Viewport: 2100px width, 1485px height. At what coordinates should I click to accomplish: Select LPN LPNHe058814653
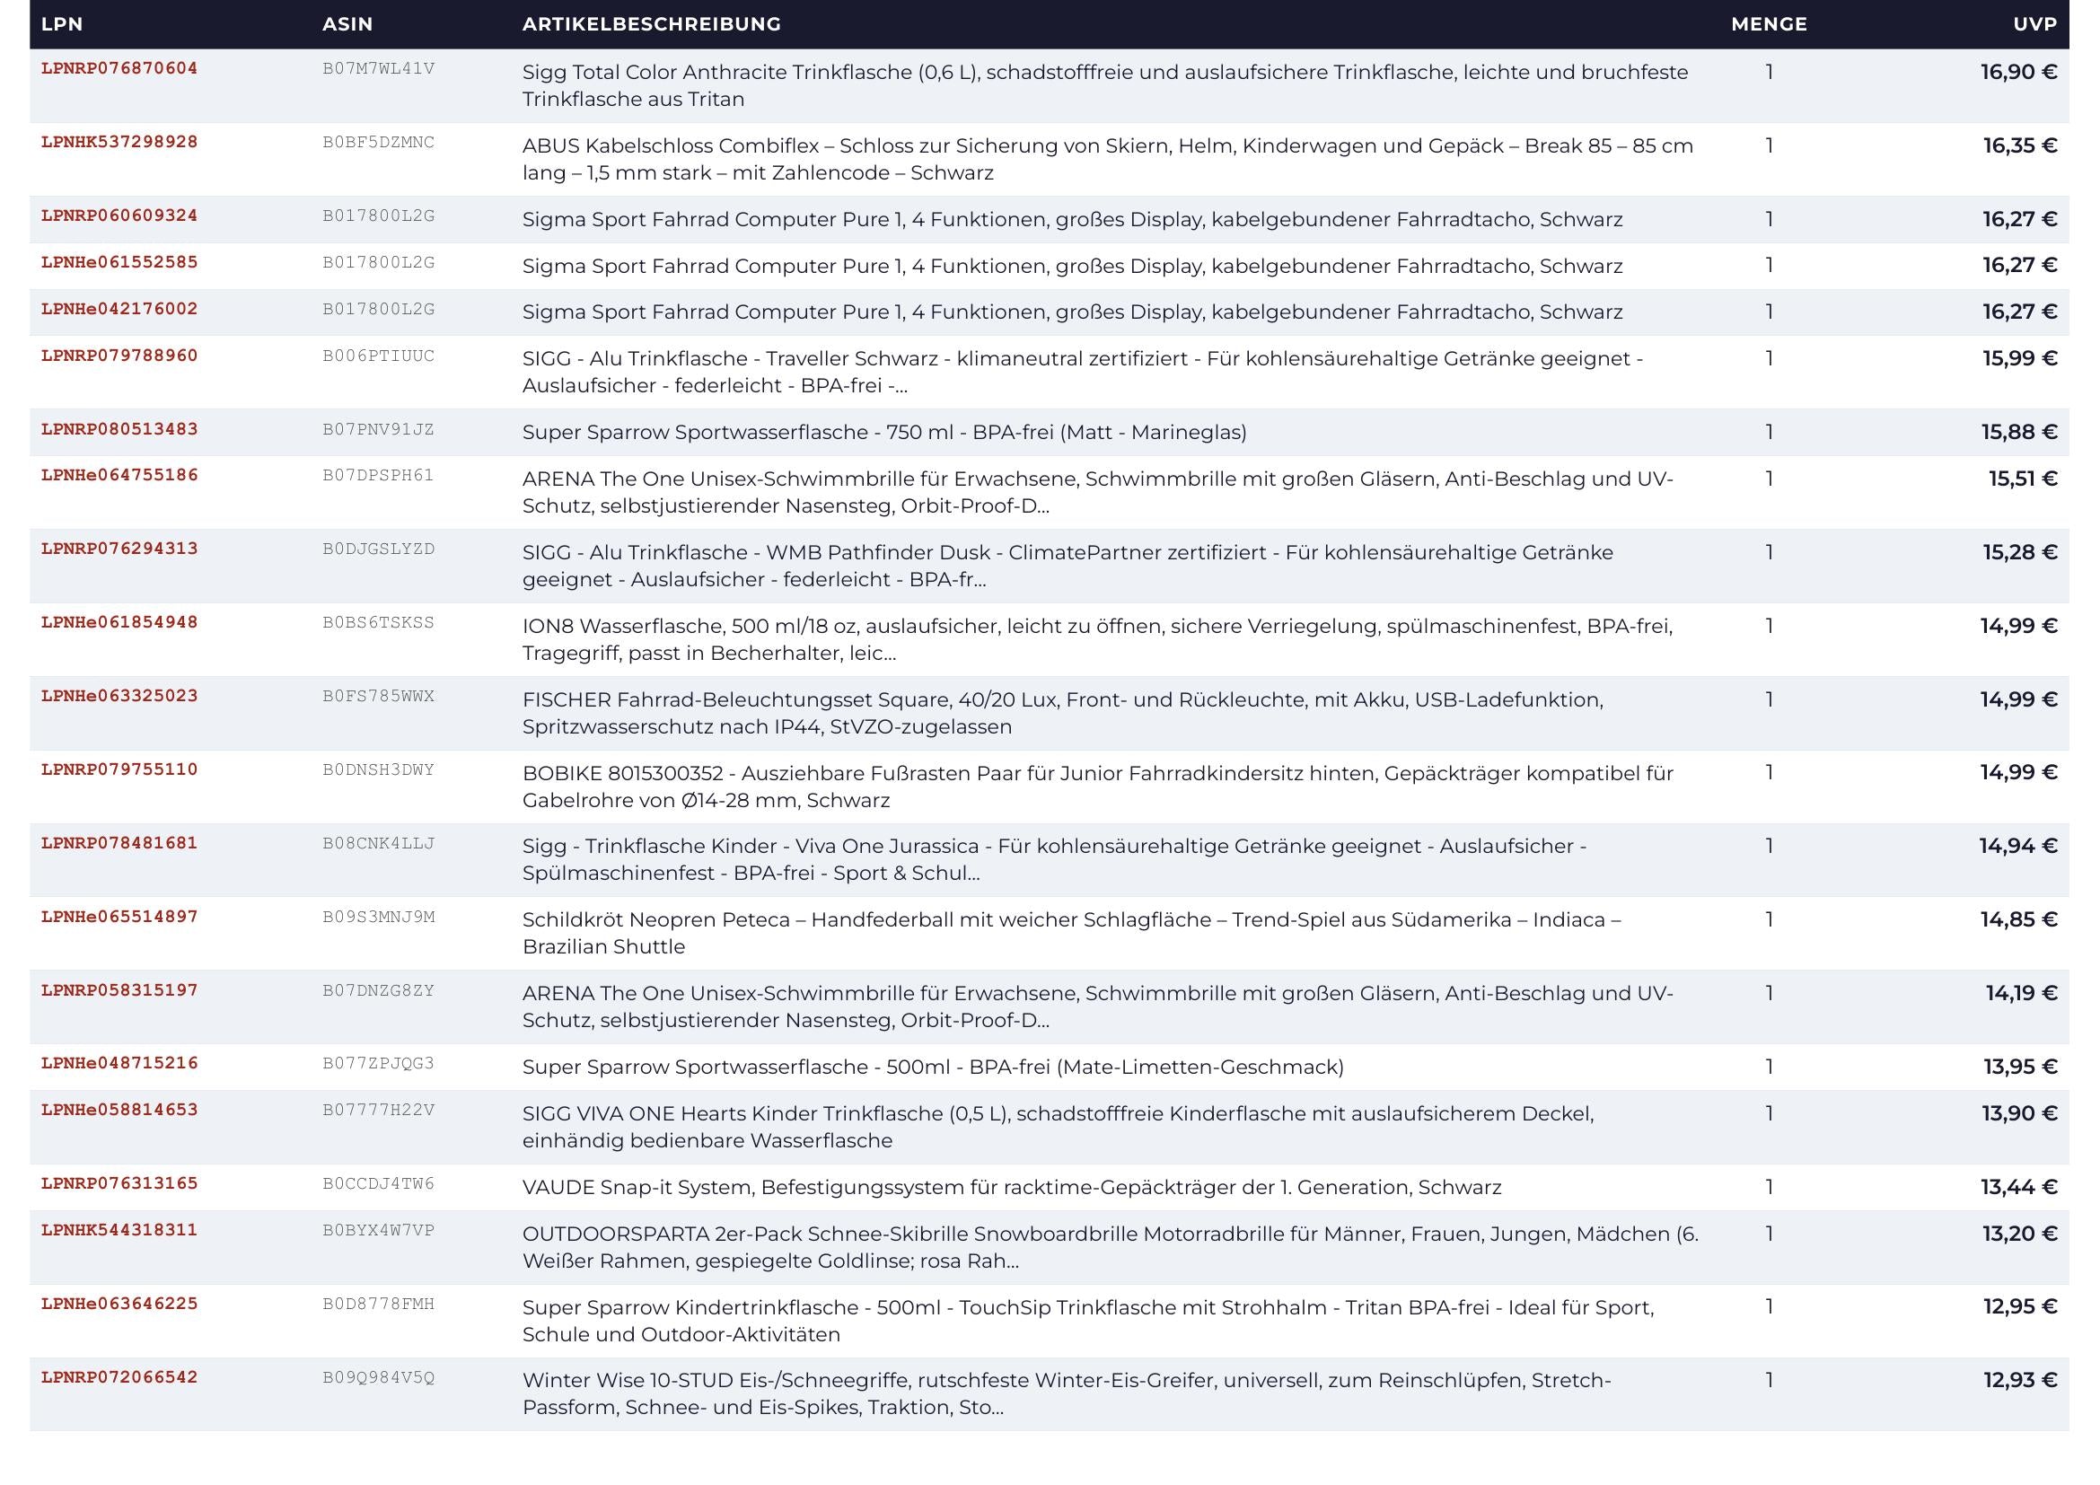[x=119, y=1110]
